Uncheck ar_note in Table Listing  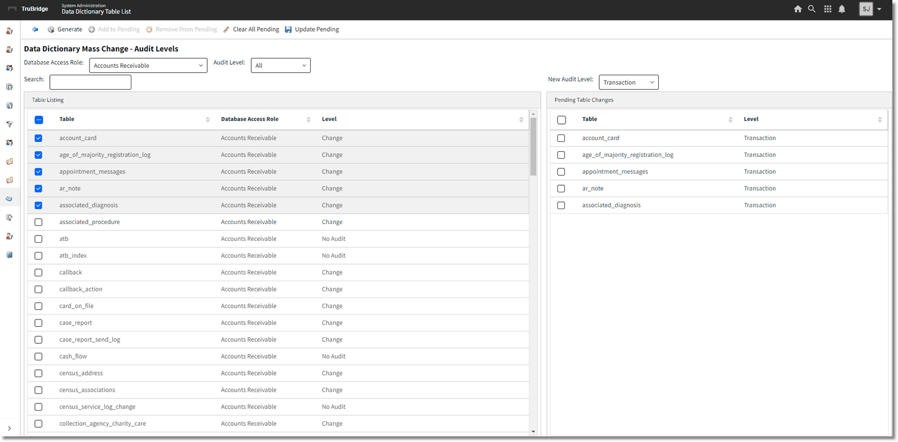click(39, 189)
